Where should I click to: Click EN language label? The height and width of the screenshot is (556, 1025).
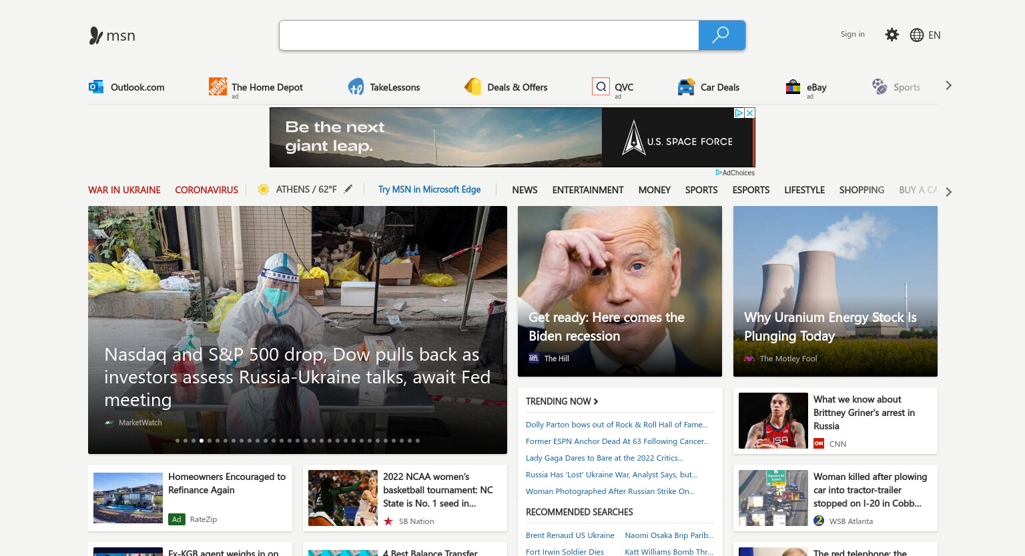click(934, 35)
